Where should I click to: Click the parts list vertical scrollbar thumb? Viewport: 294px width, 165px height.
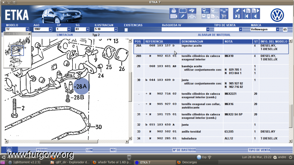click(x=290, y=116)
